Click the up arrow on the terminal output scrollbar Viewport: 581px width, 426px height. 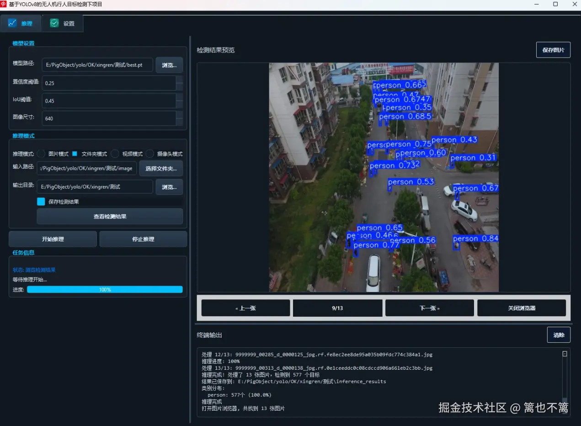click(x=565, y=353)
